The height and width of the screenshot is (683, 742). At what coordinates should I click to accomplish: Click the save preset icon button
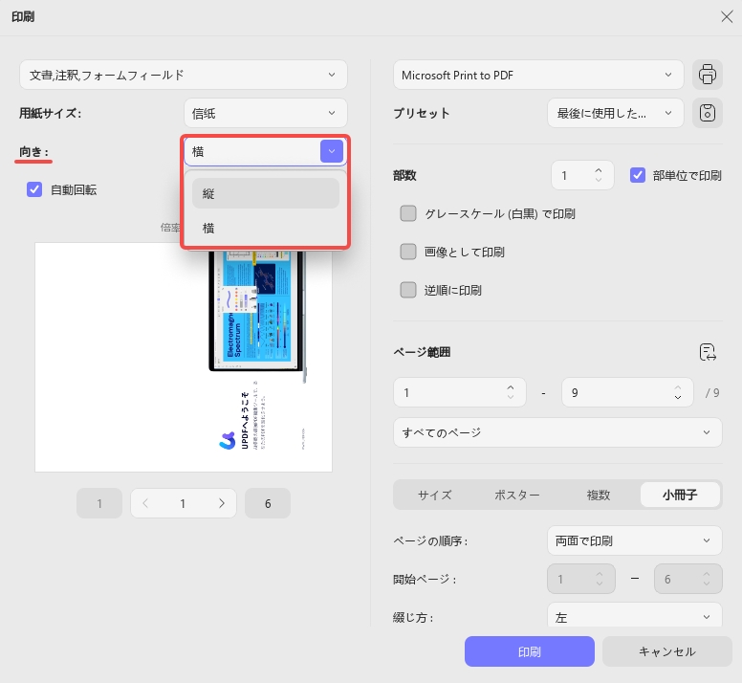(x=707, y=113)
